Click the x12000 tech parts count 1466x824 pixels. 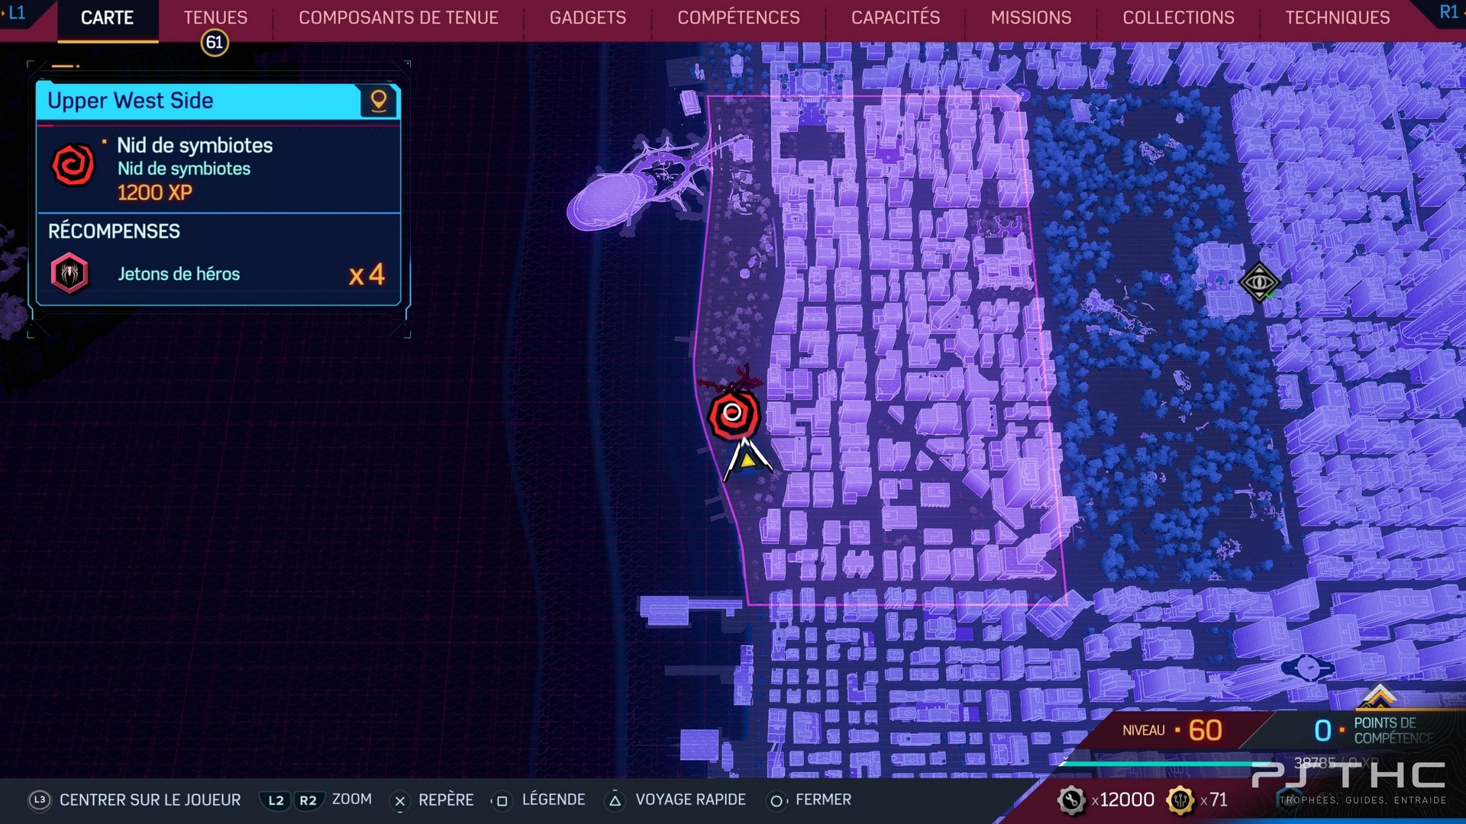(x=1123, y=800)
